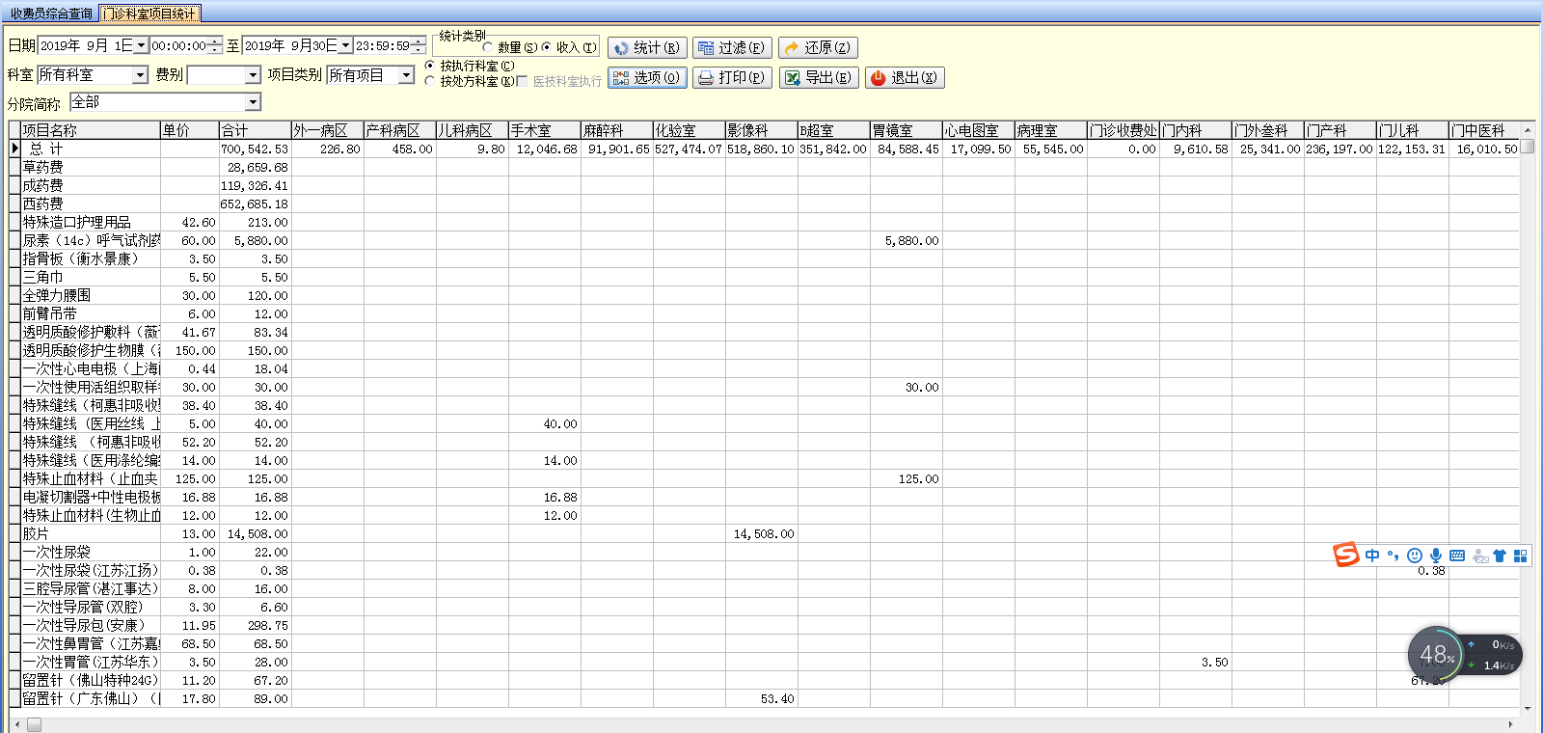
Task: Select the 收入(T) radio button
Action: [x=547, y=47]
